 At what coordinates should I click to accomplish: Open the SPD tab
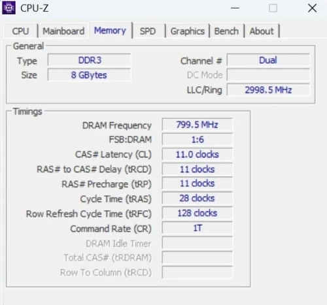(x=148, y=31)
